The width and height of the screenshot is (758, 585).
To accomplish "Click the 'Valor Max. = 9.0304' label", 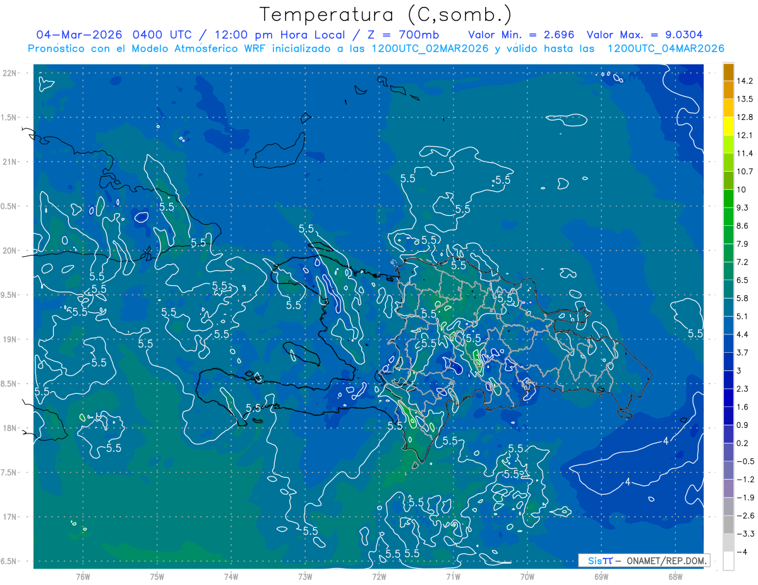I will point(644,35).
